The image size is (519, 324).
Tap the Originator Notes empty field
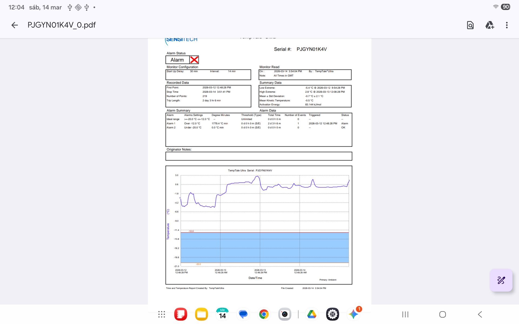pos(259,156)
